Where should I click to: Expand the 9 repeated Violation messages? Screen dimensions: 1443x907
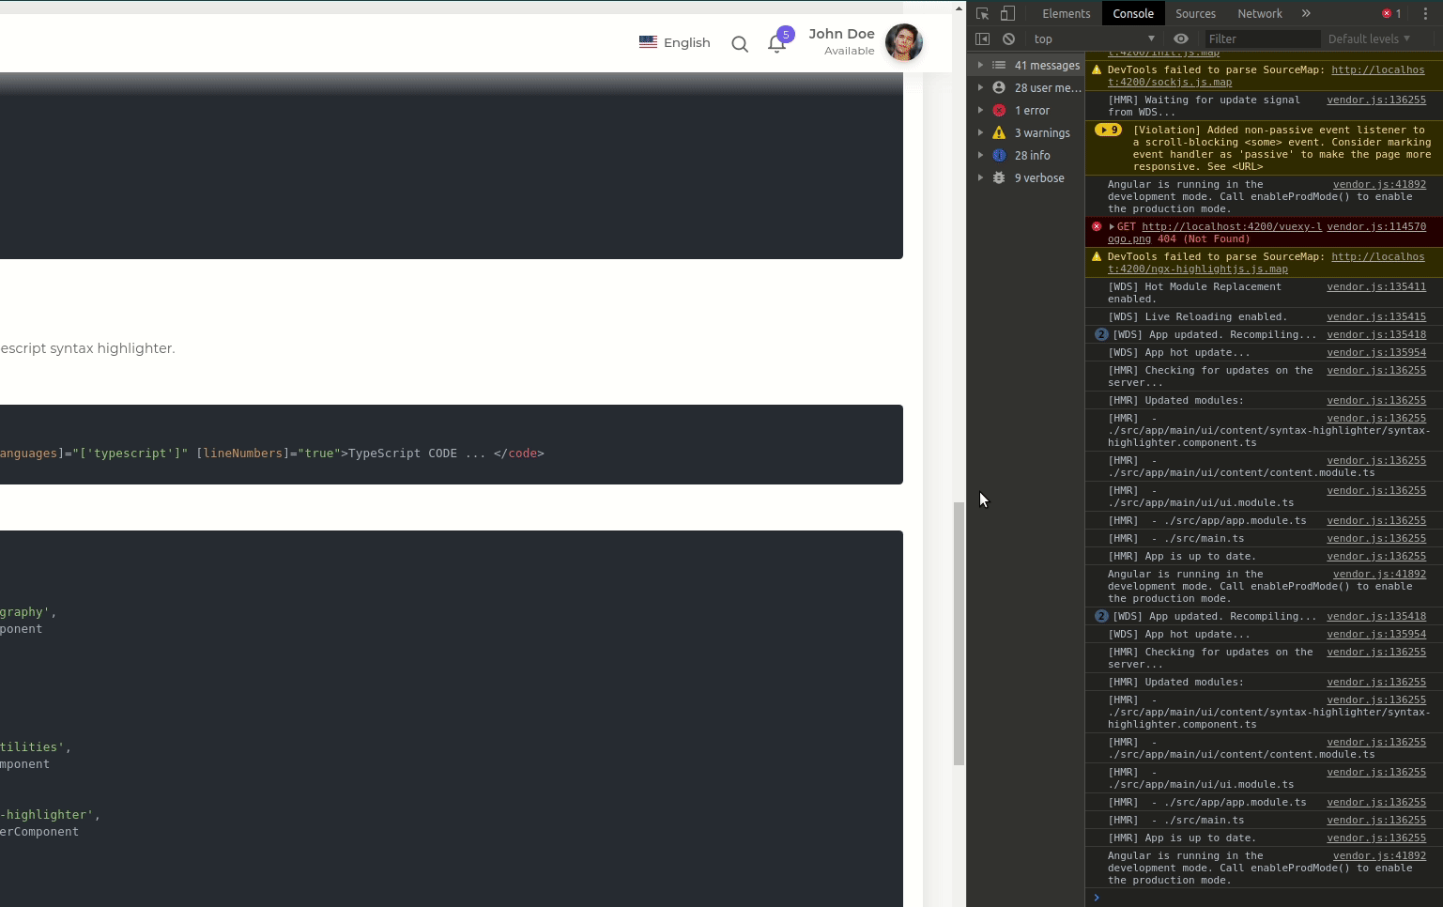pyautogui.click(x=1108, y=130)
